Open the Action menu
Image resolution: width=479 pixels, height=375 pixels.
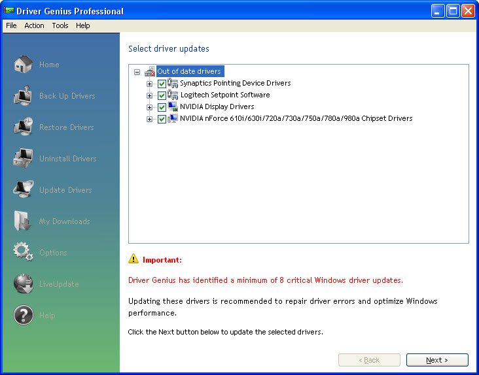35,25
